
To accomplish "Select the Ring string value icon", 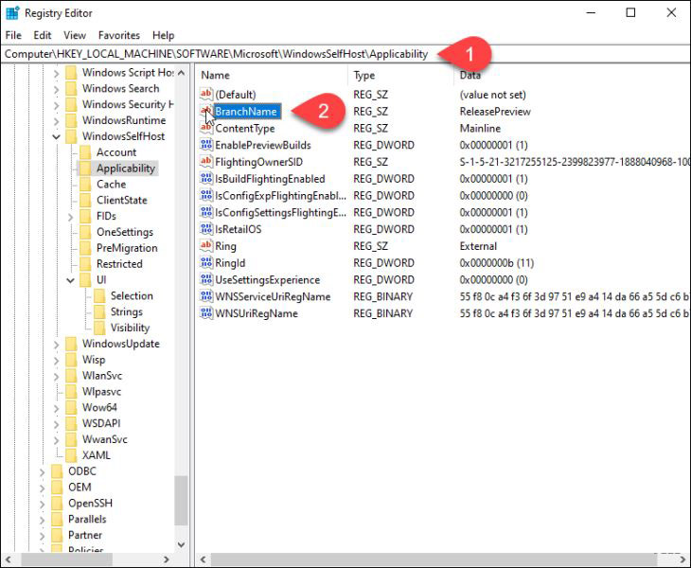I will 206,246.
